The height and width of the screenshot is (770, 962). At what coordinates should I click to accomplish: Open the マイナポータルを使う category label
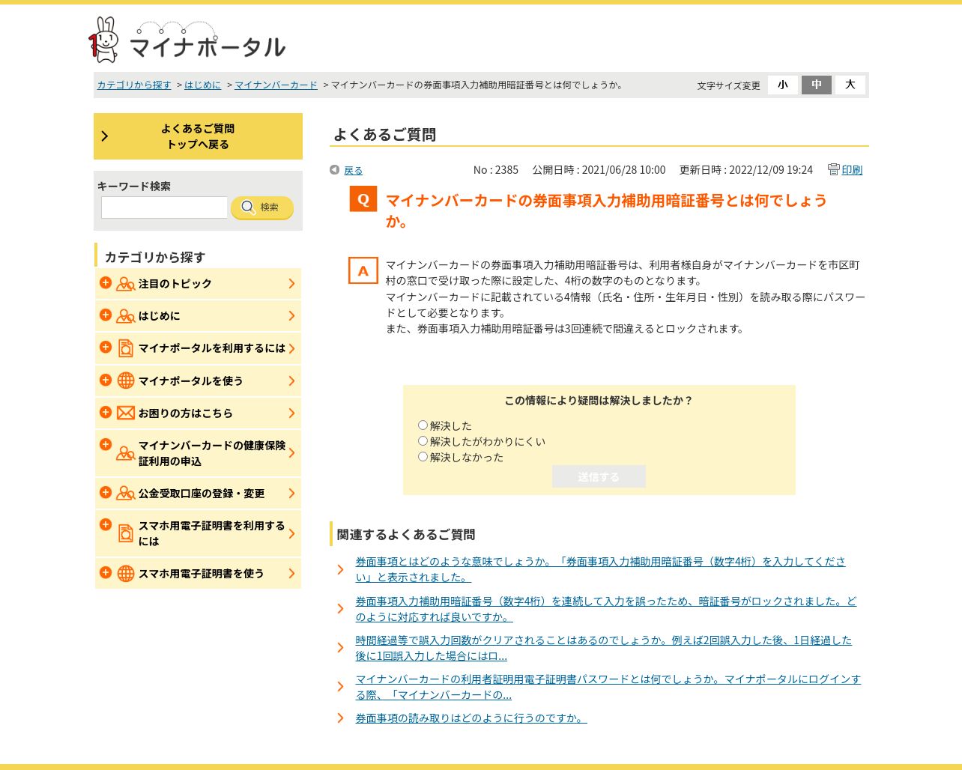[190, 381]
